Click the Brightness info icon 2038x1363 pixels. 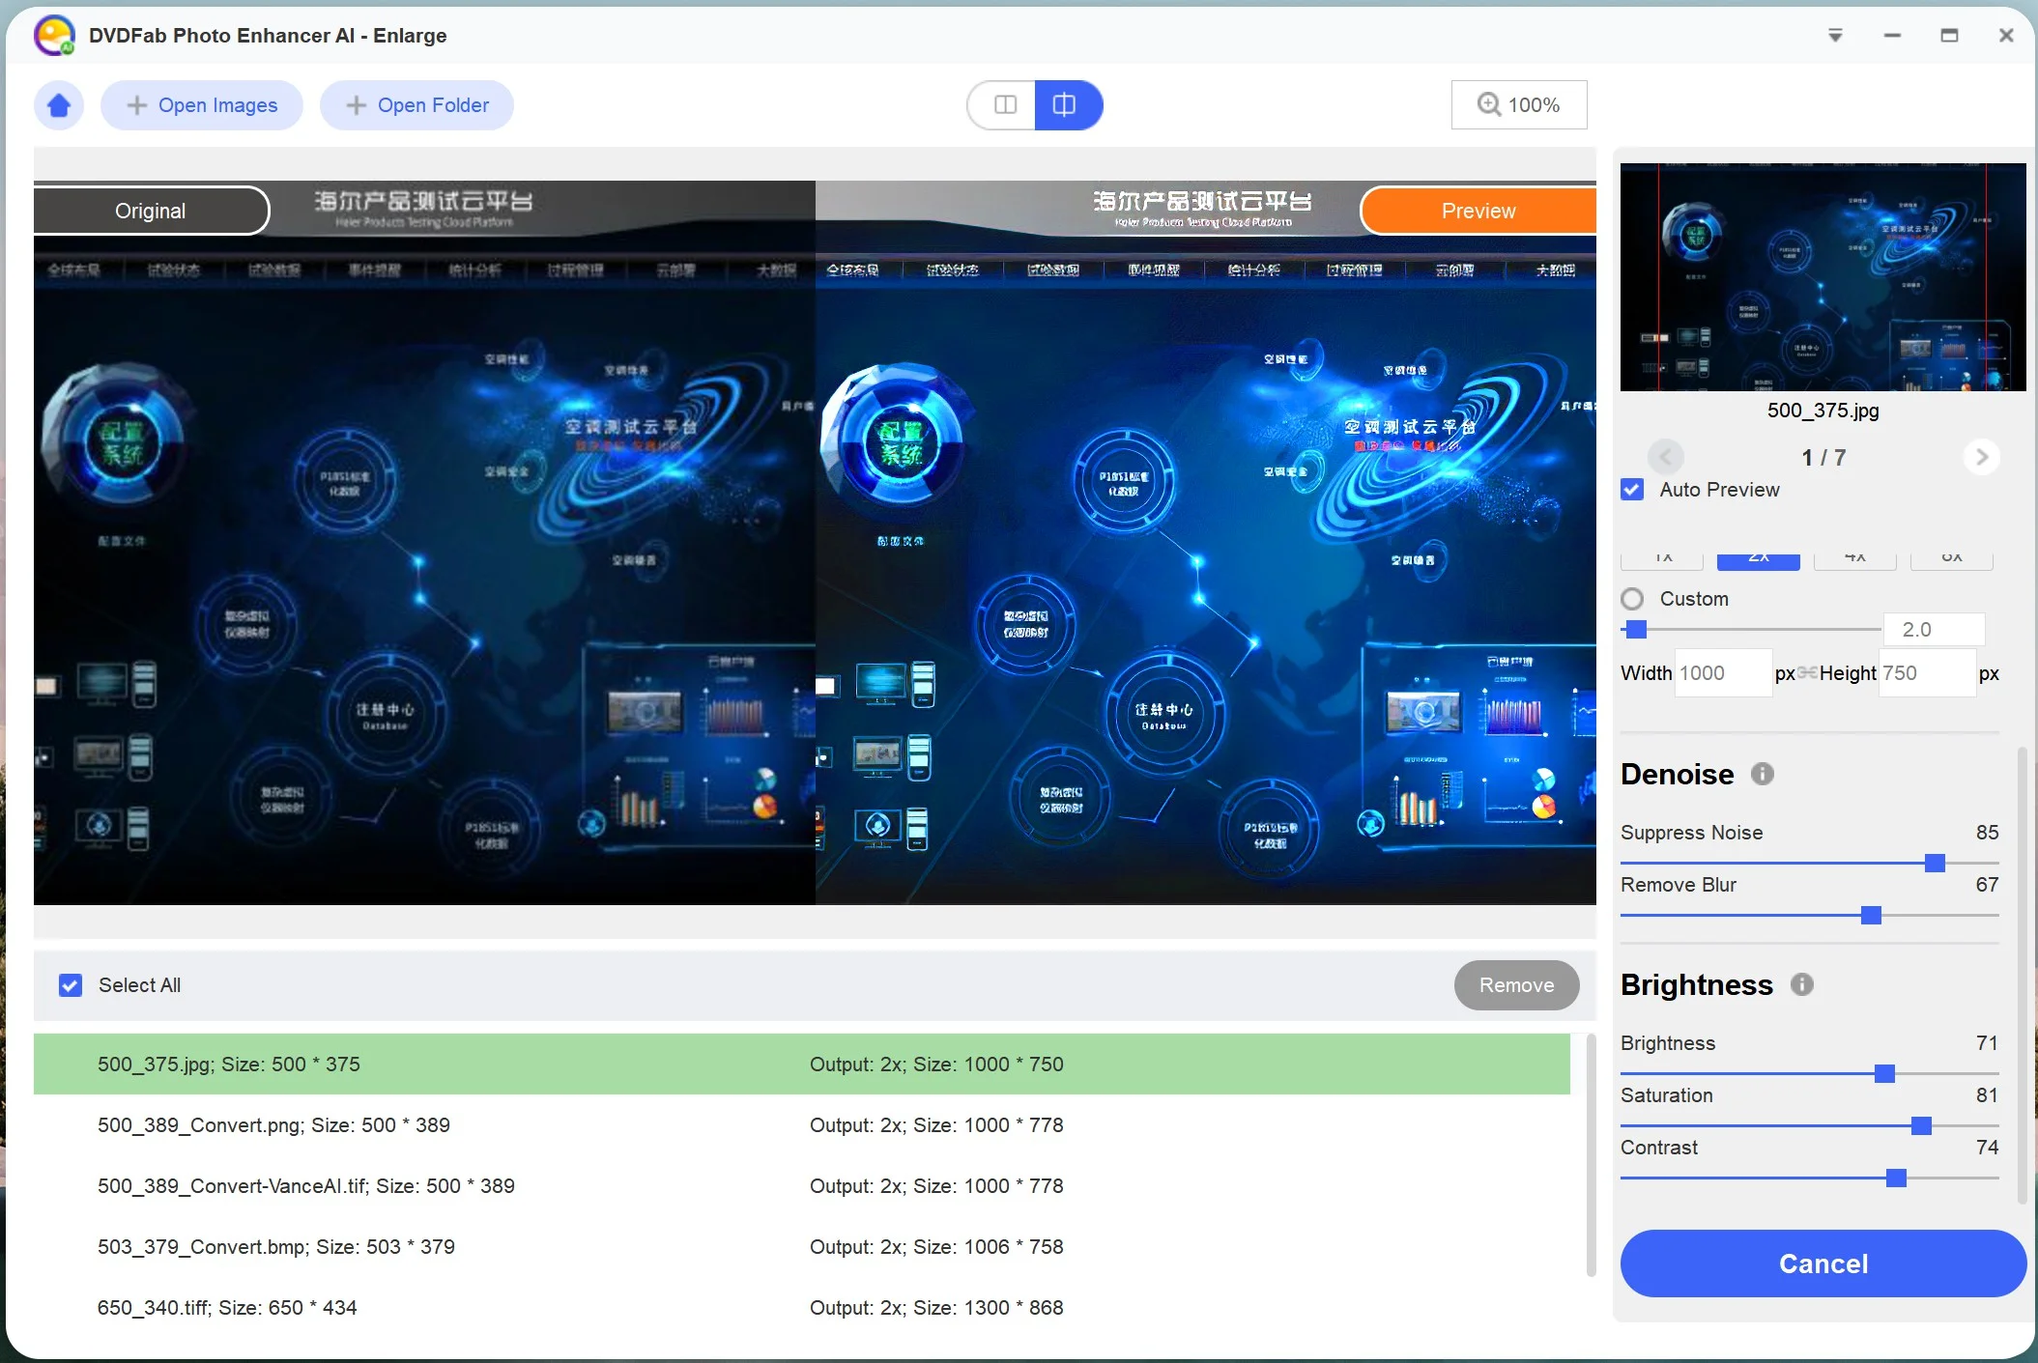[1802, 984]
